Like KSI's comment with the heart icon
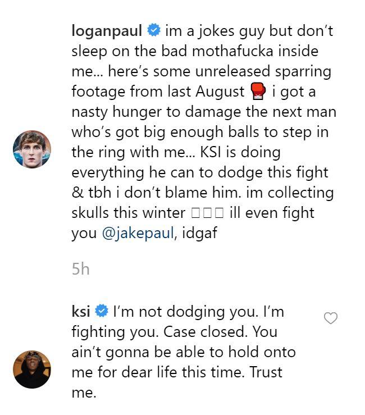365x415 pixels. pos(331,318)
